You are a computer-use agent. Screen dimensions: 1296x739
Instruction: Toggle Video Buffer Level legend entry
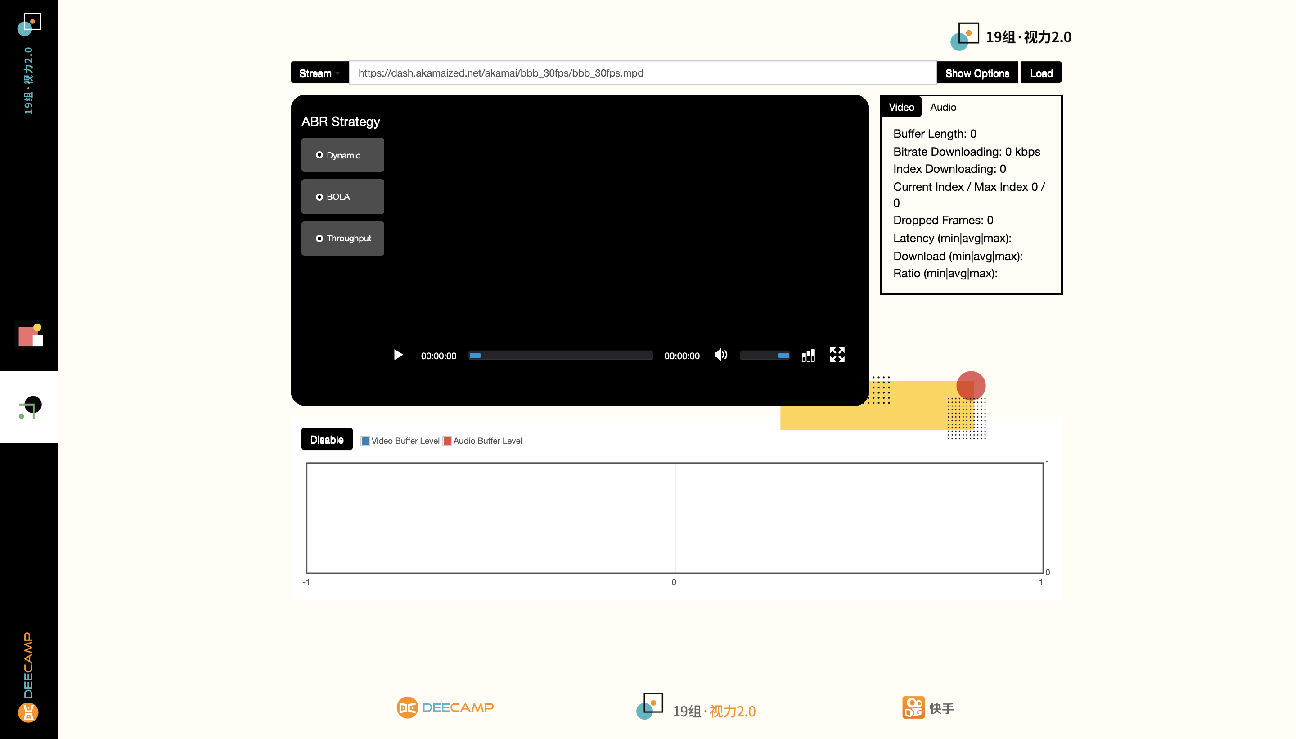click(400, 441)
